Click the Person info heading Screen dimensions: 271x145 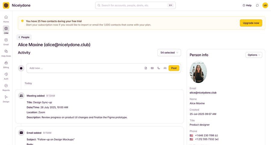pos(199,55)
